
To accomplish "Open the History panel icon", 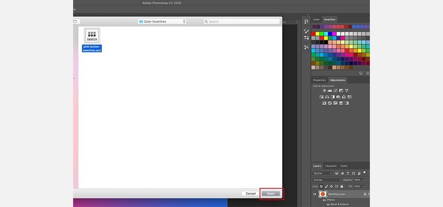I will click(x=306, y=21).
